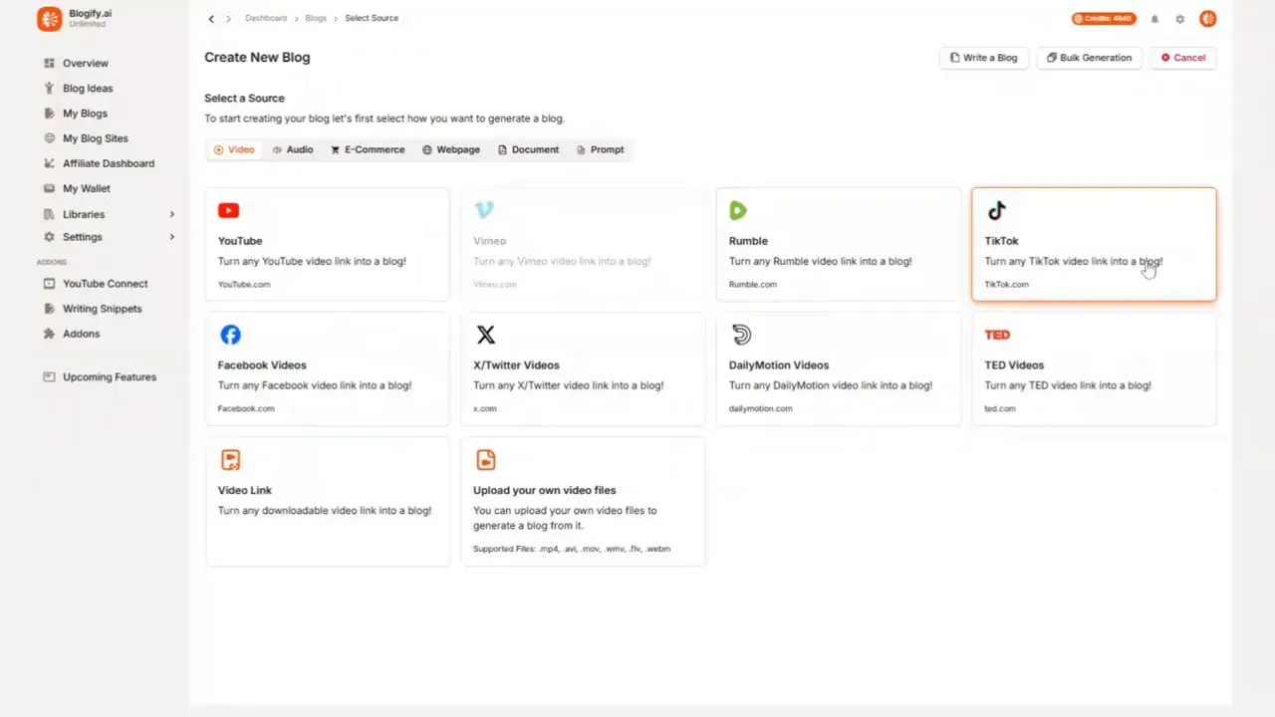Select the YouTube source icon
Screen dimensions: 1275x717
[228, 210]
